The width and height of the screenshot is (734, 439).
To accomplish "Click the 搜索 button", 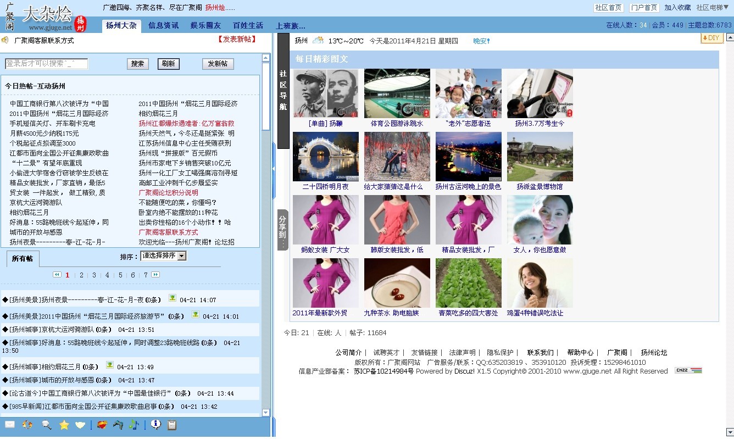I will point(138,64).
